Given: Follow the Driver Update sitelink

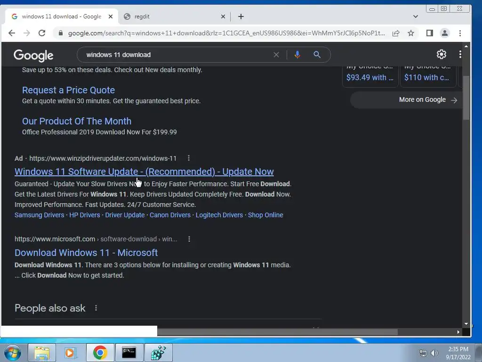Looking at the screenshot, I should [125, 215].
